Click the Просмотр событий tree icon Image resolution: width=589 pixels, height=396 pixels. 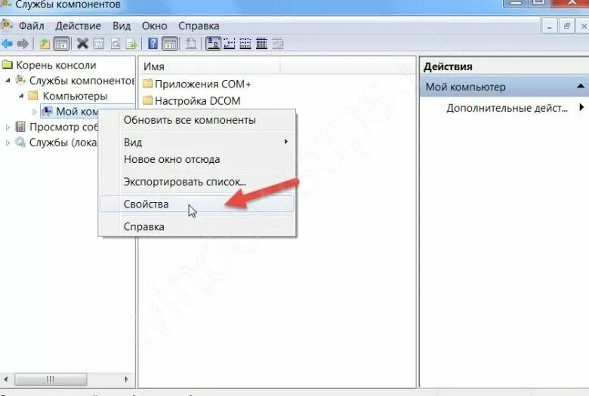tap(20, 127)
